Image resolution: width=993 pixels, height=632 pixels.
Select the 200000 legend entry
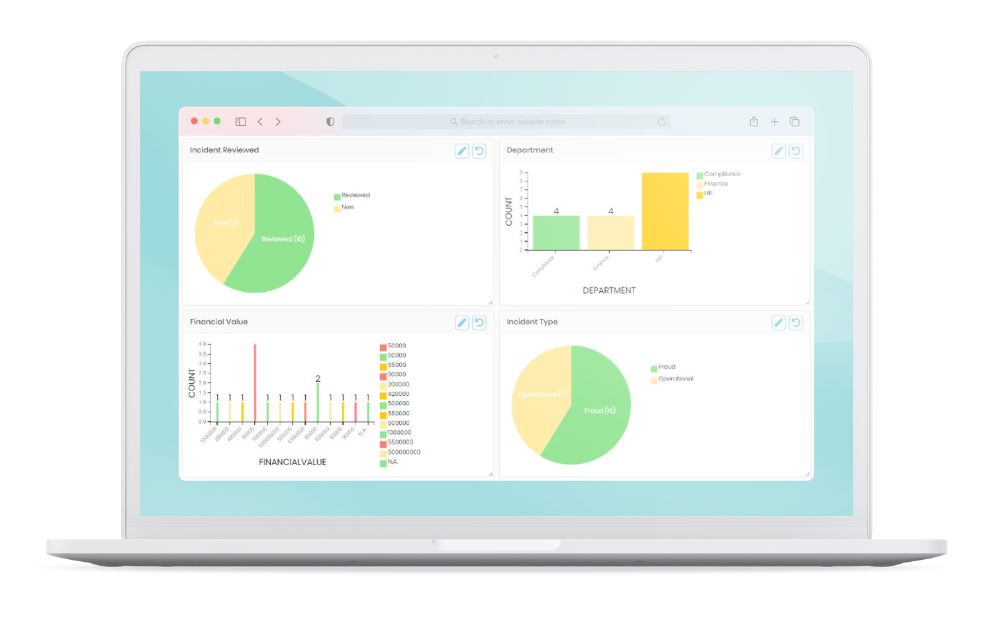(x=395, y=384)
